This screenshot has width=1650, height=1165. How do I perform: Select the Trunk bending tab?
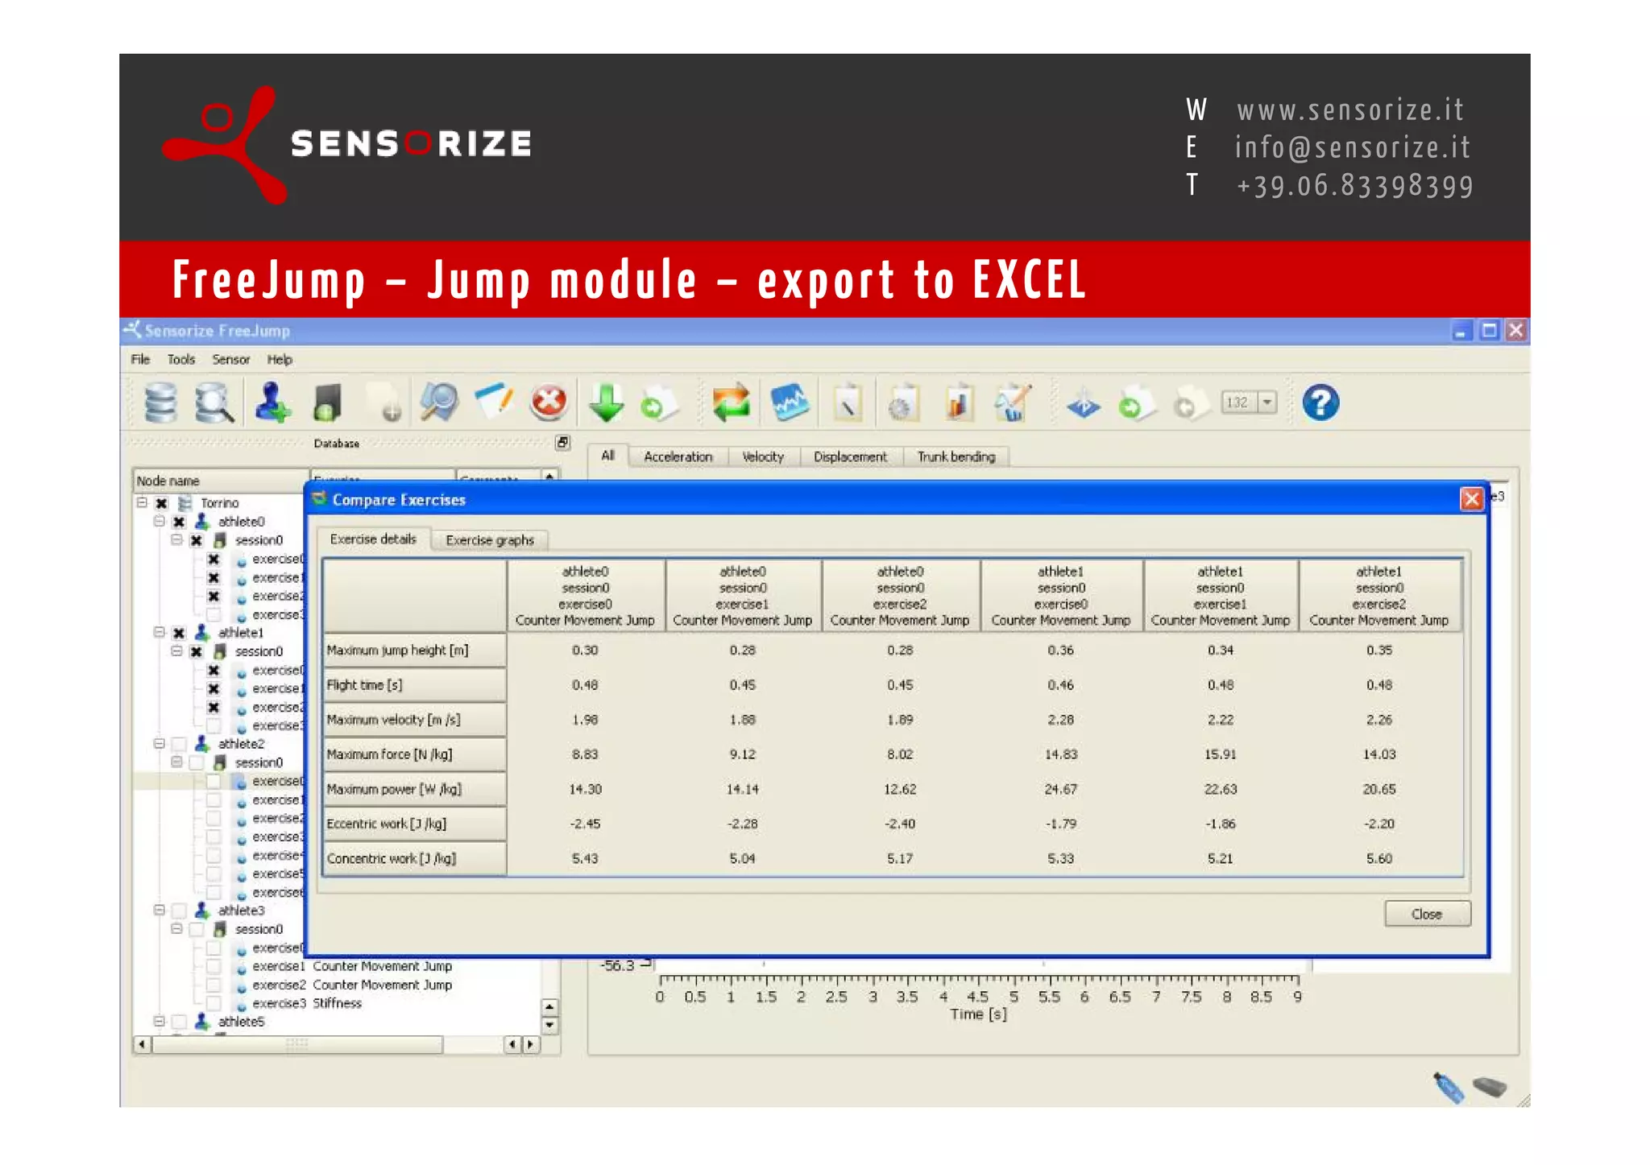(956, 456)
